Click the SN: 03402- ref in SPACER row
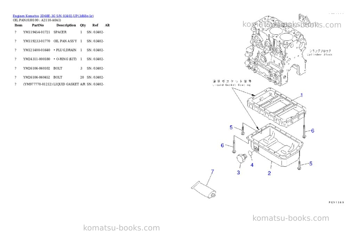The width and height of the screenshot is (356, 252). [95, 32]
